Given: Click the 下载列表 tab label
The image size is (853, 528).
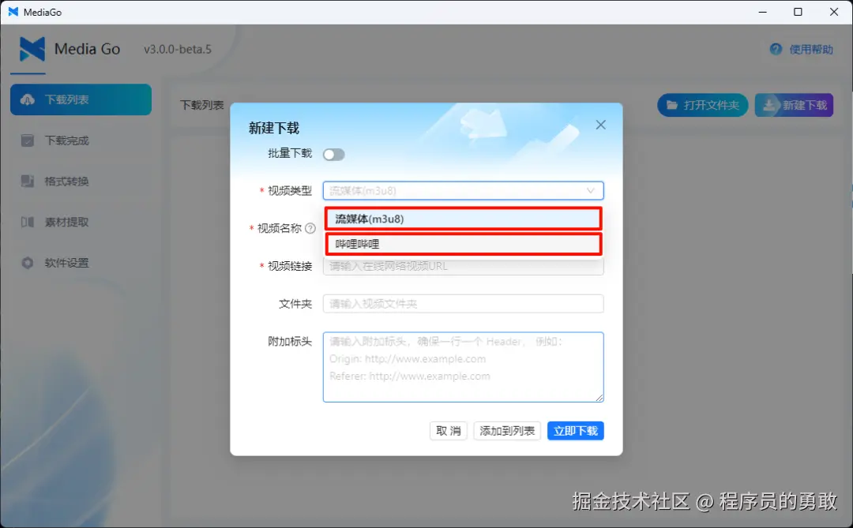Looking at the screenshot, I should click(201, 104).
